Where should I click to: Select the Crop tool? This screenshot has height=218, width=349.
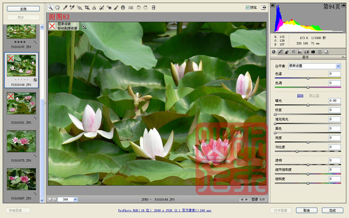(x=87, y=8)
